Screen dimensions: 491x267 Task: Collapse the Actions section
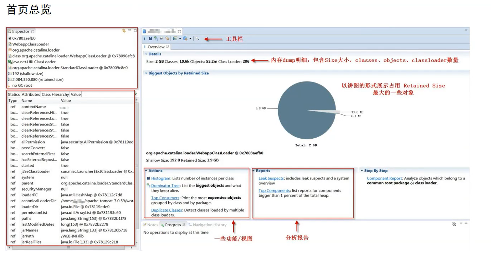click(146, 170)
